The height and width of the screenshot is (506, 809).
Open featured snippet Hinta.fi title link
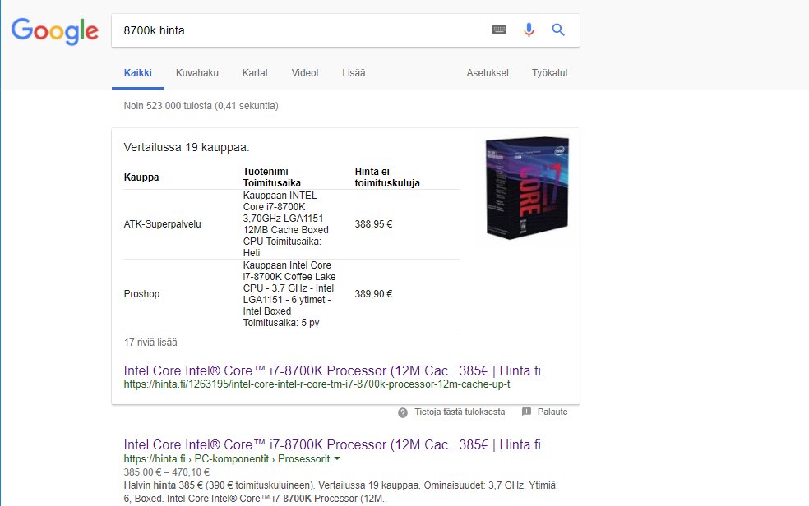(x=332, y=371)
